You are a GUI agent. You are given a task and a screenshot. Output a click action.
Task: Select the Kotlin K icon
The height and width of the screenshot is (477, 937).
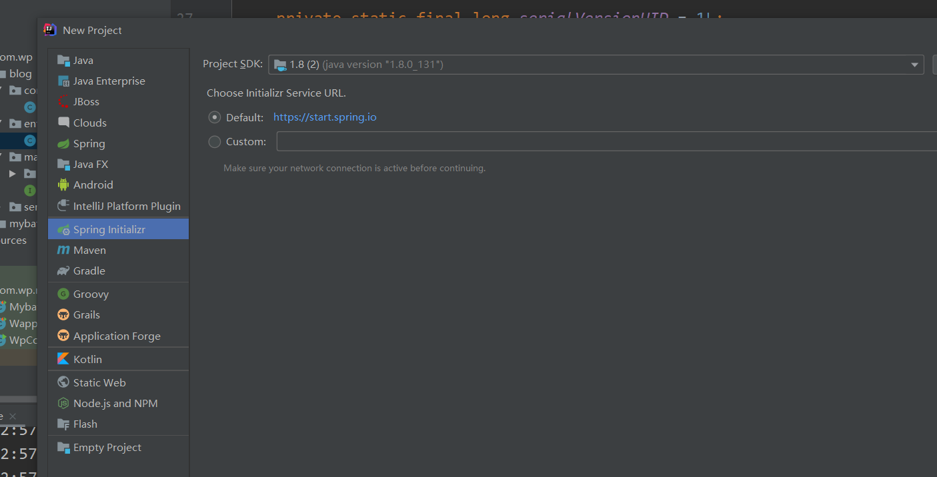click(x=63, y=359)
